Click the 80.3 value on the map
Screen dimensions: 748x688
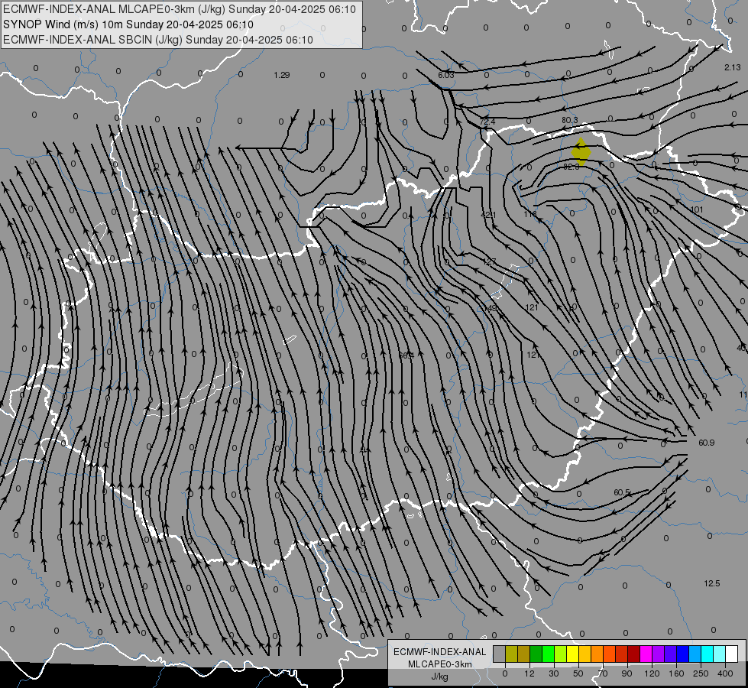(569, 120)
